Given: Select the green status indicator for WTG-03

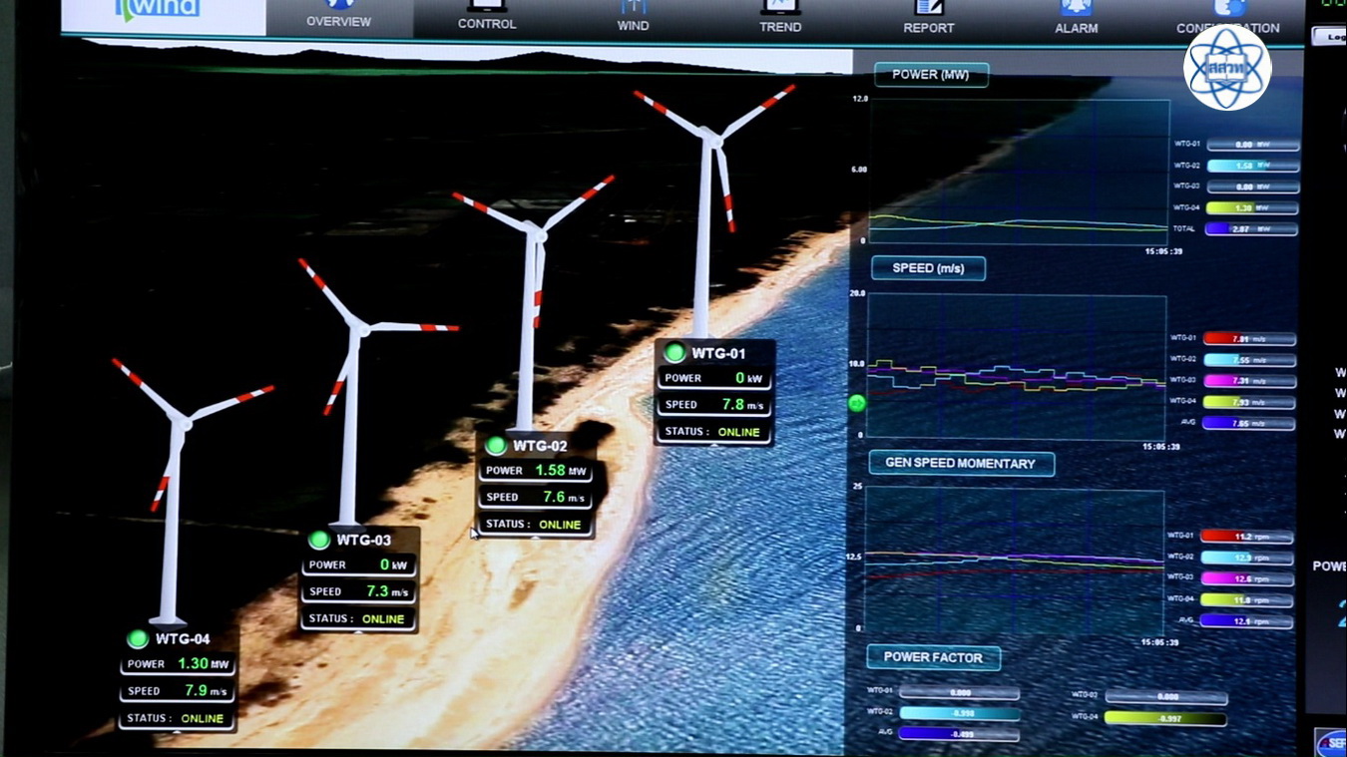Looking at the screenshot, I should (319, 540).
